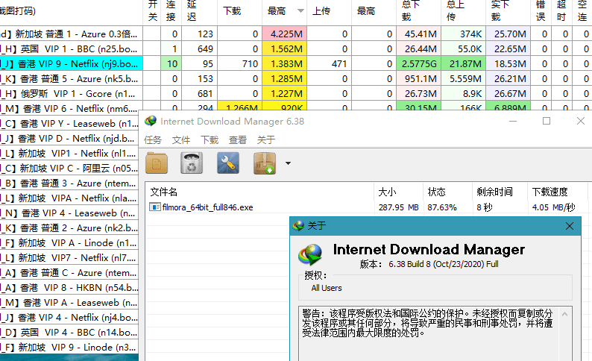Open the wrench options toolbar icon
Image resolution: width=592 pixels, height=361 pixels.
coord(228,163)
